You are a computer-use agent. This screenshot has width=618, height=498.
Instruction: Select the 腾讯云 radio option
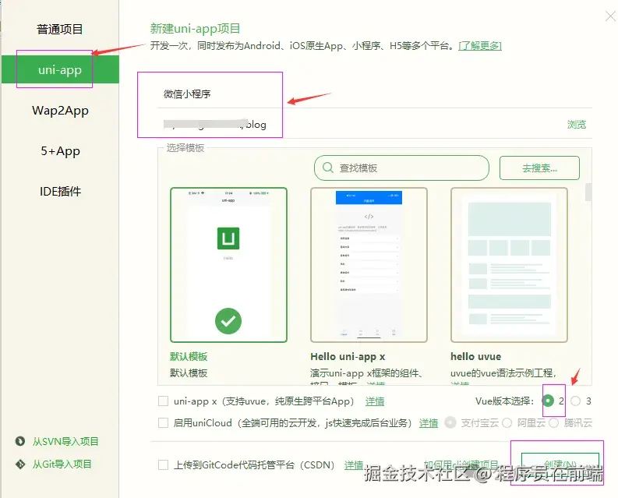[x=554, y=423]
